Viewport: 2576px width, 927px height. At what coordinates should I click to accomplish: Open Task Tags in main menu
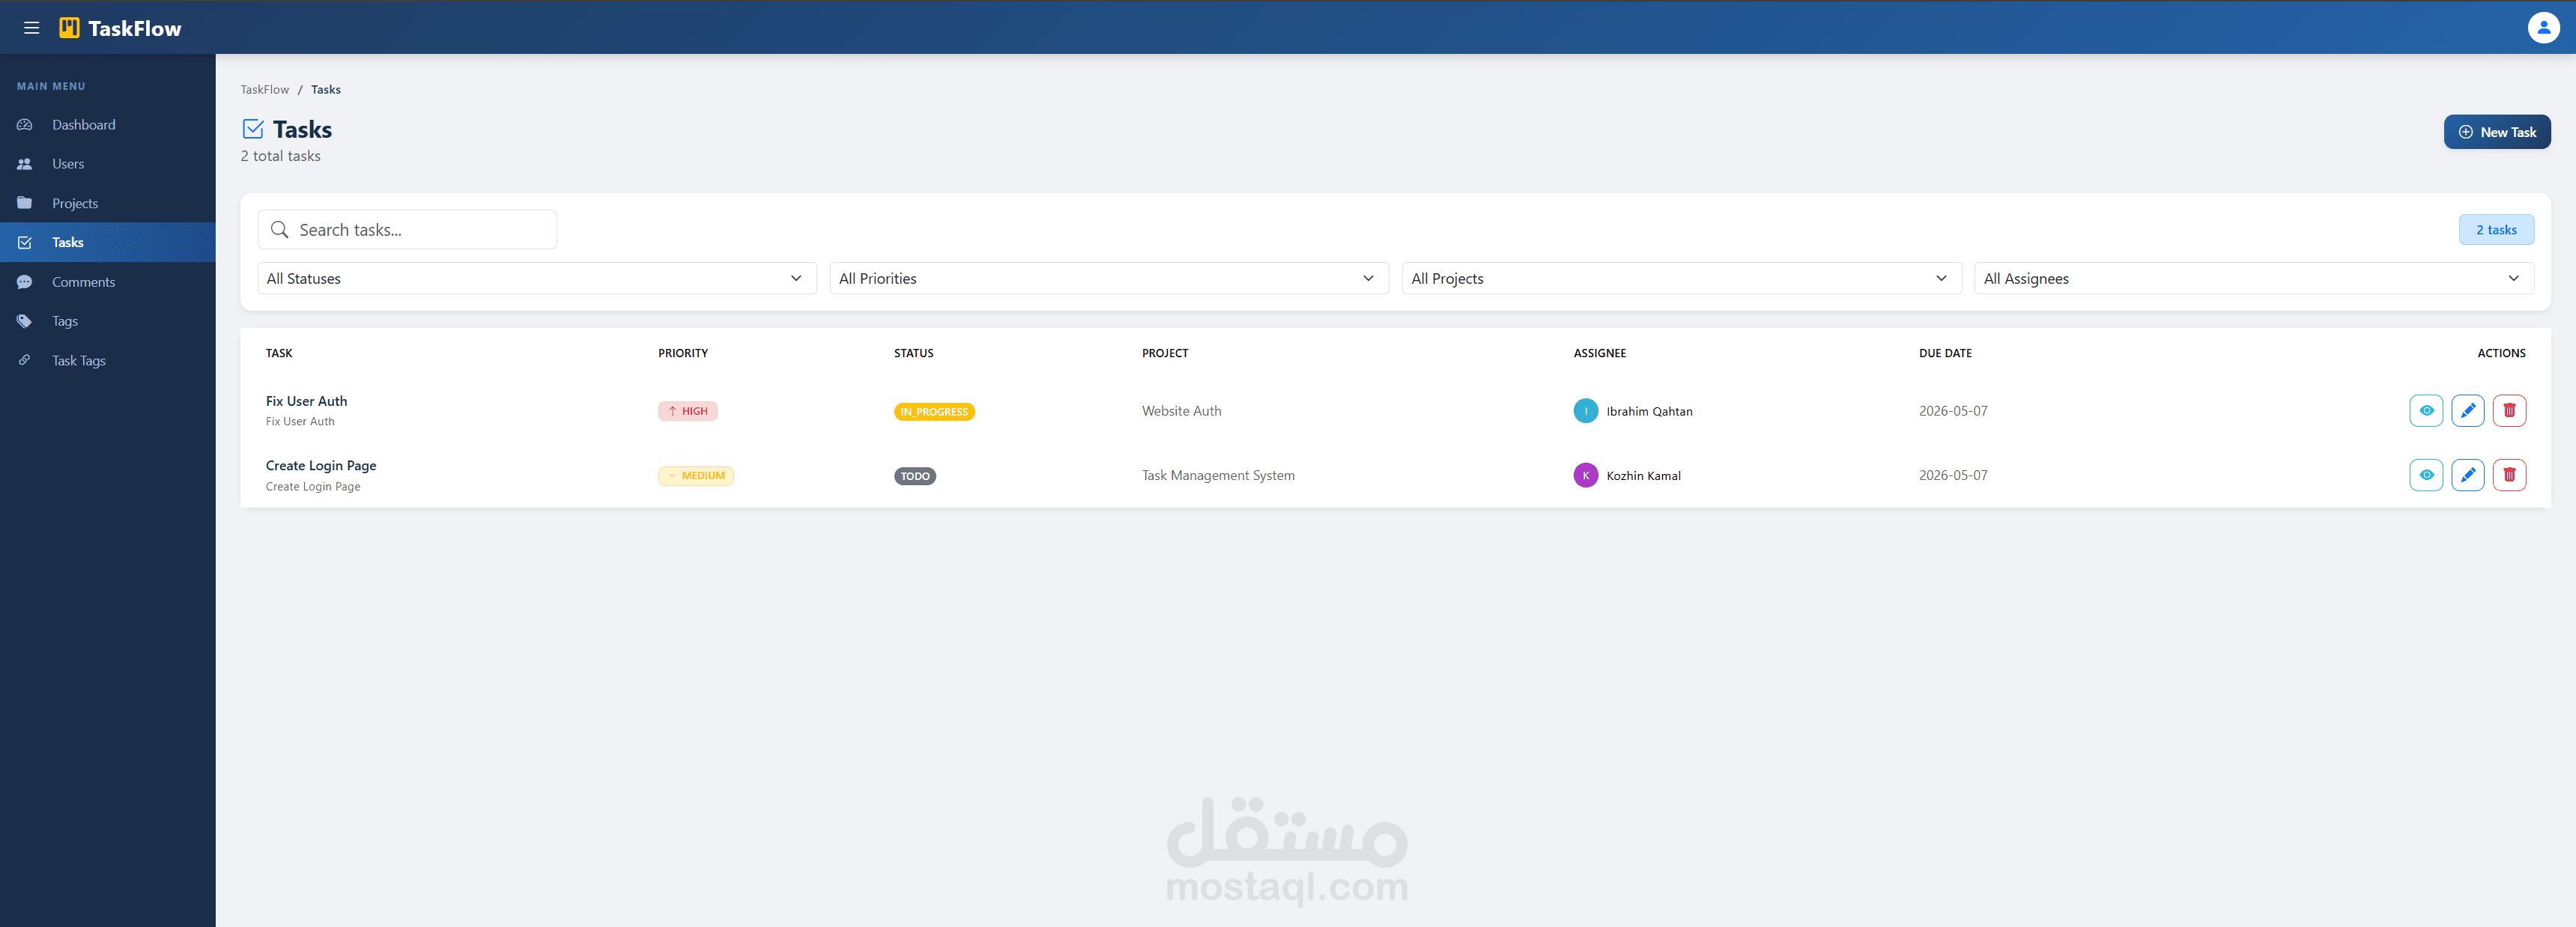[x=108, y=360]
